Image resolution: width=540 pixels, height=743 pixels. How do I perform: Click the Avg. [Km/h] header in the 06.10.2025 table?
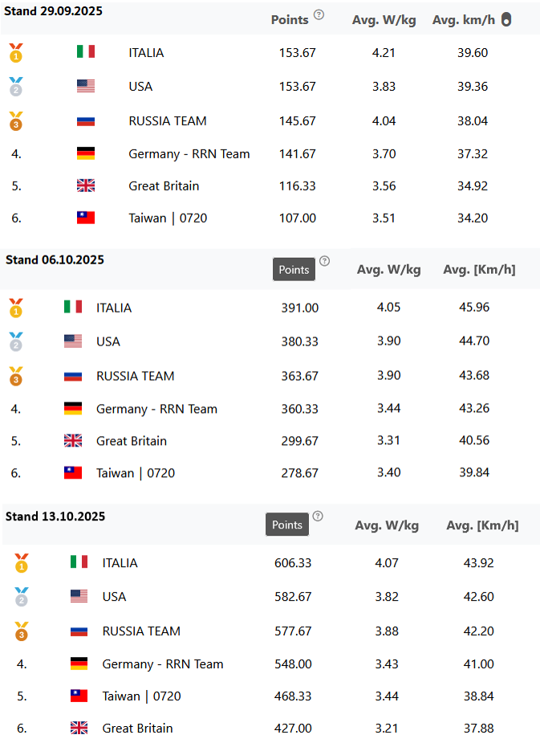479,270
